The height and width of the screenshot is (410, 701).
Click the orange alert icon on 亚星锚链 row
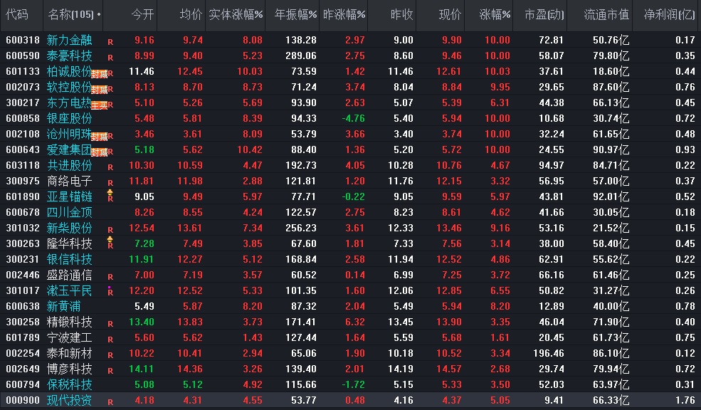click(x=110, y=193)
